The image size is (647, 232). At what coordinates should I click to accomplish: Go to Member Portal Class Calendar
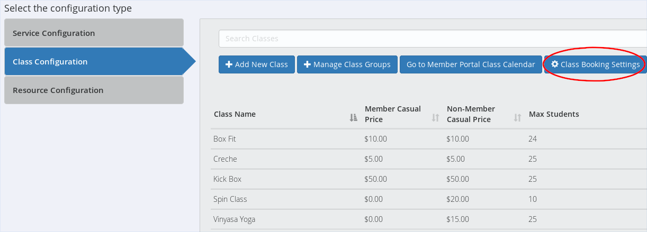471,64
